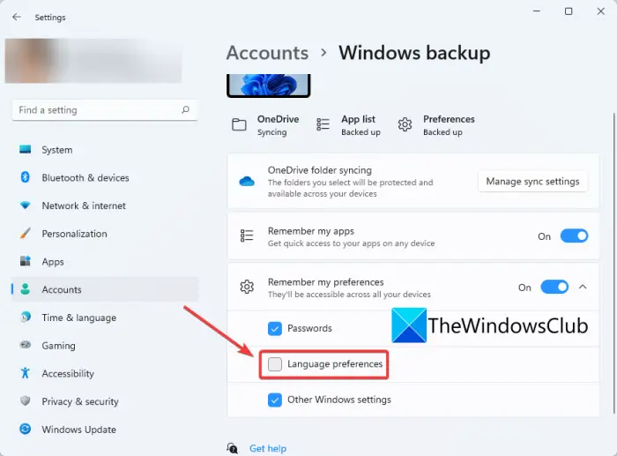
Task: Check the Language preferences checkbox
Action: [275, 364]
